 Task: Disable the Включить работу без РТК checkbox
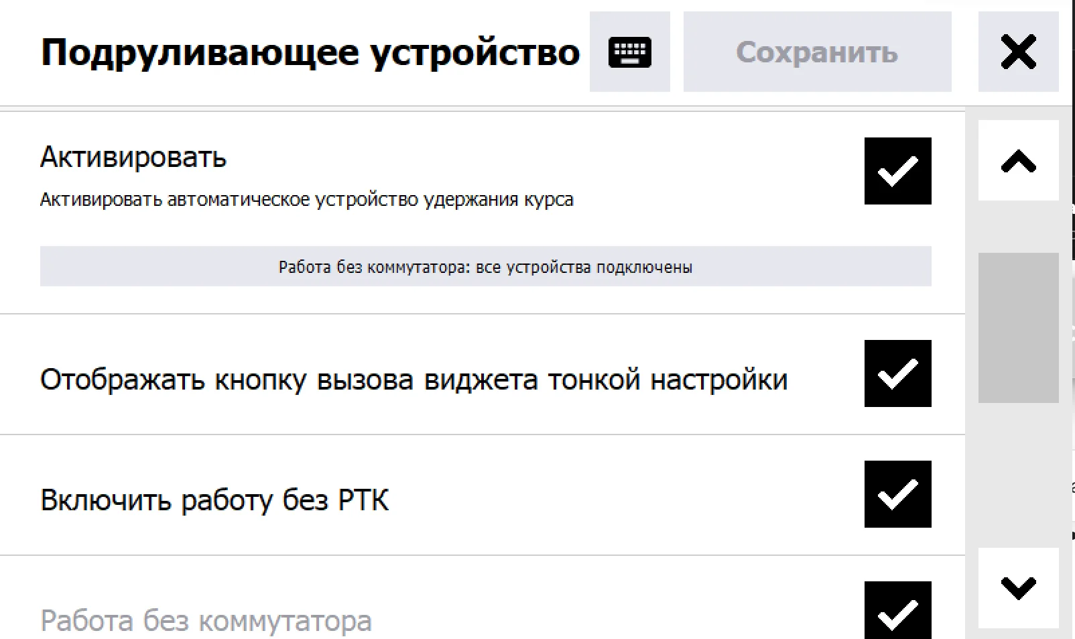pos(897,494)
